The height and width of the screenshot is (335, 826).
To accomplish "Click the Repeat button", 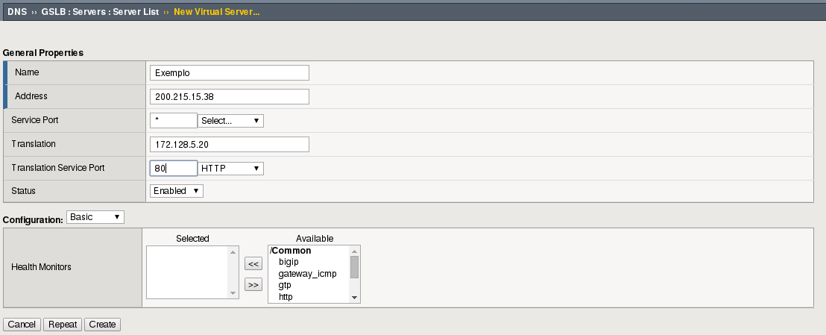I will pos(63,325).
